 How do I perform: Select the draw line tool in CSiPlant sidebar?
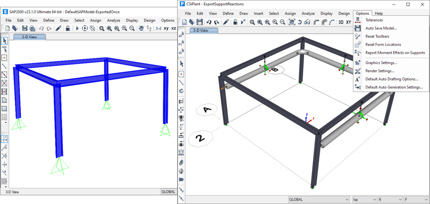pos(181,82)
